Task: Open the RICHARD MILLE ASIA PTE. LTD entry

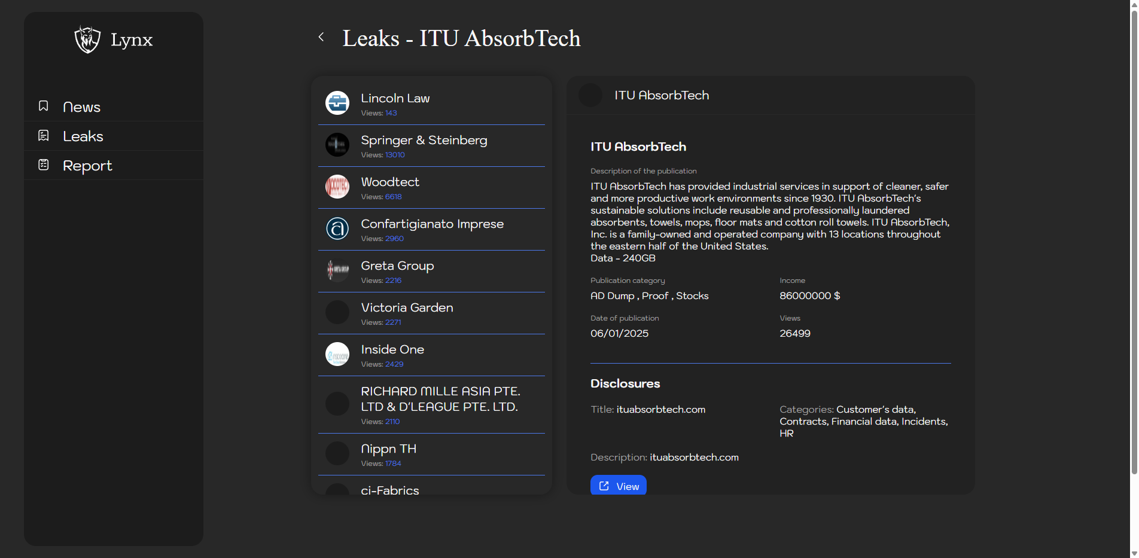Action: [440, 399]
